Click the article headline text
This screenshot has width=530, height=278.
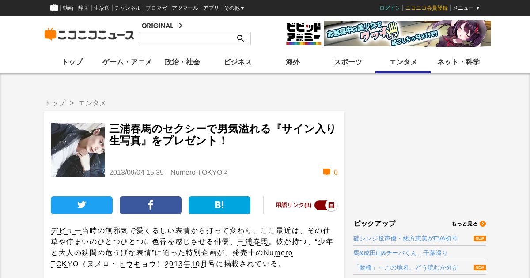[x=223, y=135]
